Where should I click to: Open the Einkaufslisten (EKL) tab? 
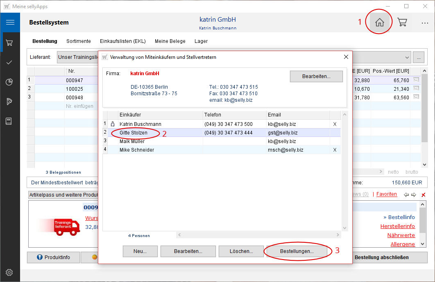coord(122,41)
